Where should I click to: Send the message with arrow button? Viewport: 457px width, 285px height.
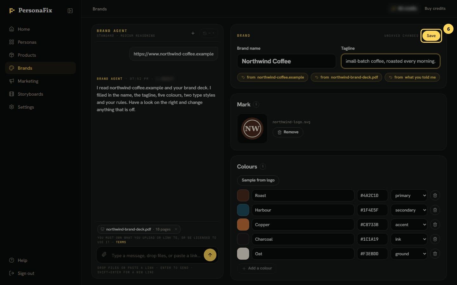click(x=210, y=255)
